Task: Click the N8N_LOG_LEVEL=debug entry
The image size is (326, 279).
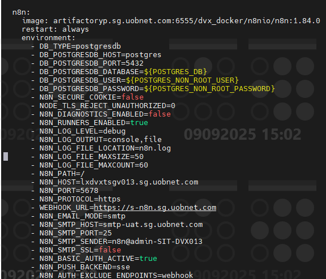Action: click(83, 131)
